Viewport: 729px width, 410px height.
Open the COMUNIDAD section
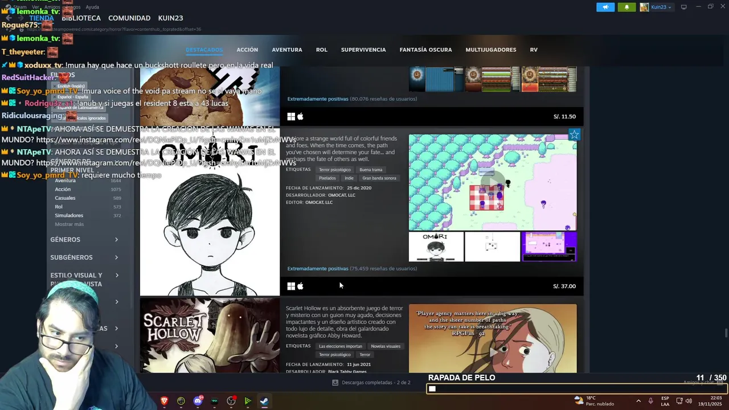[129, 18]
